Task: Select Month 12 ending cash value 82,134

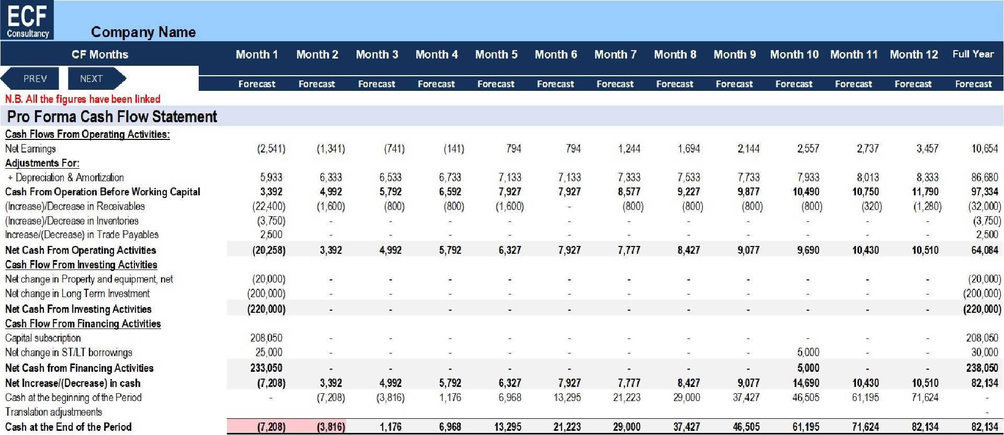Action: click(x=925, y=427)
